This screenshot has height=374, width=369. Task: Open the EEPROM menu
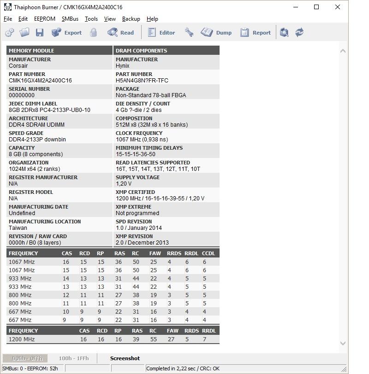(45, 19)
